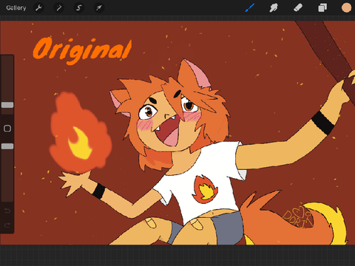This screenshot has width=355, height=266.
Task: Open the Gallery view
Action: [x=16, y=8]
